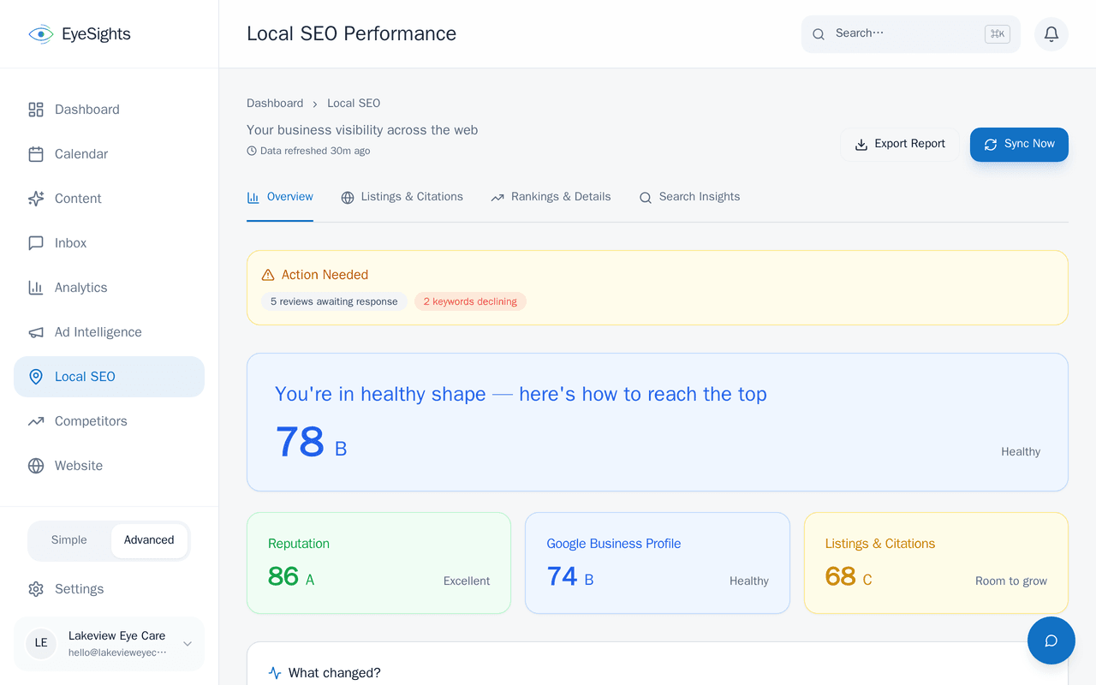Image resolution: width=1096 pixels, height=685 pixels.
Task: Click the Local SEO map pin icon
Action: tap(36, 377)
